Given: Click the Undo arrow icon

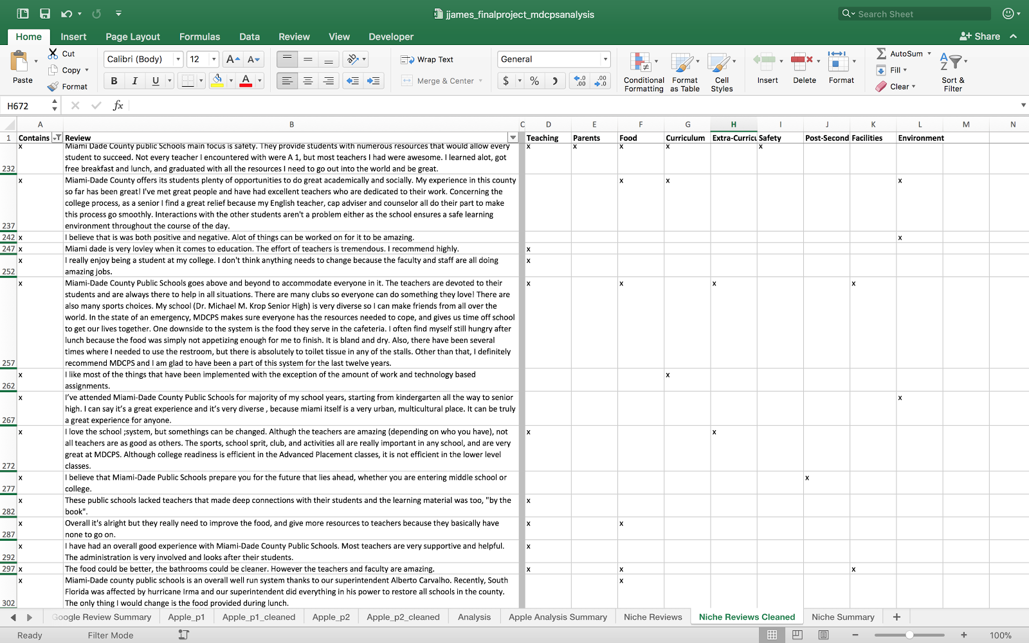Looking at the screenshot, I should 66,14.
